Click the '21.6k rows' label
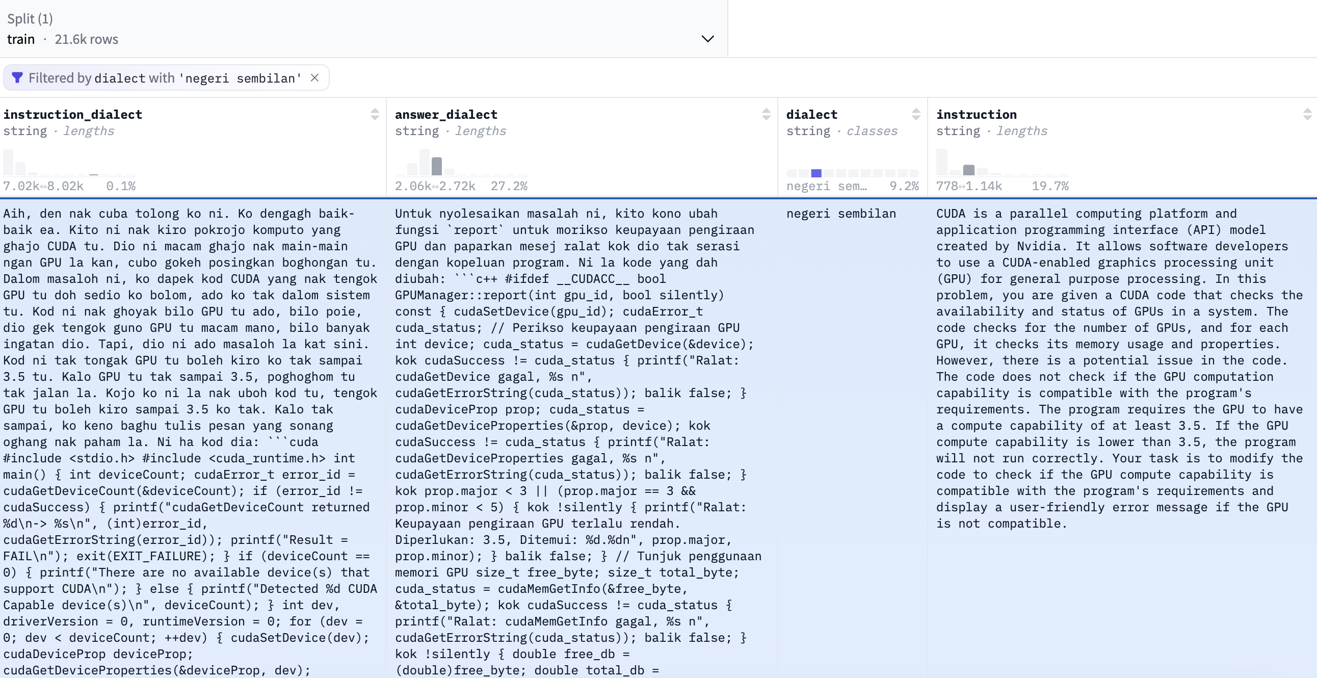Viewport: 1317px width, 678px height. point(87,39)
